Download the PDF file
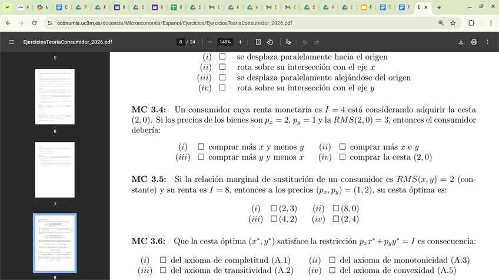This screenshot has height=280, width=499. click(461, 42)
